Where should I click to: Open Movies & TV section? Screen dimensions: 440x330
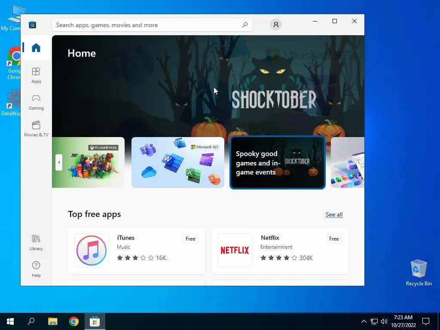[36, 128]
